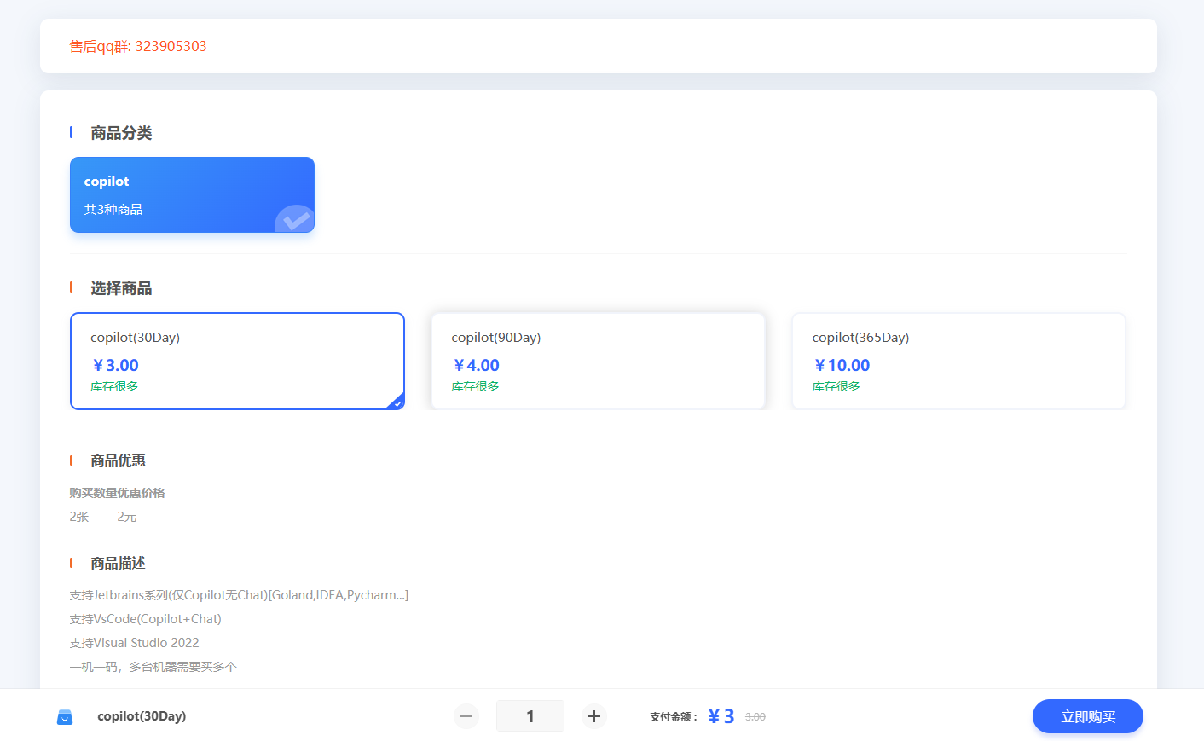Click the ¥3 payment total in bottom bar
Image resolution: width=1204 pixels, height=741 pixels.
click(721, 716)
